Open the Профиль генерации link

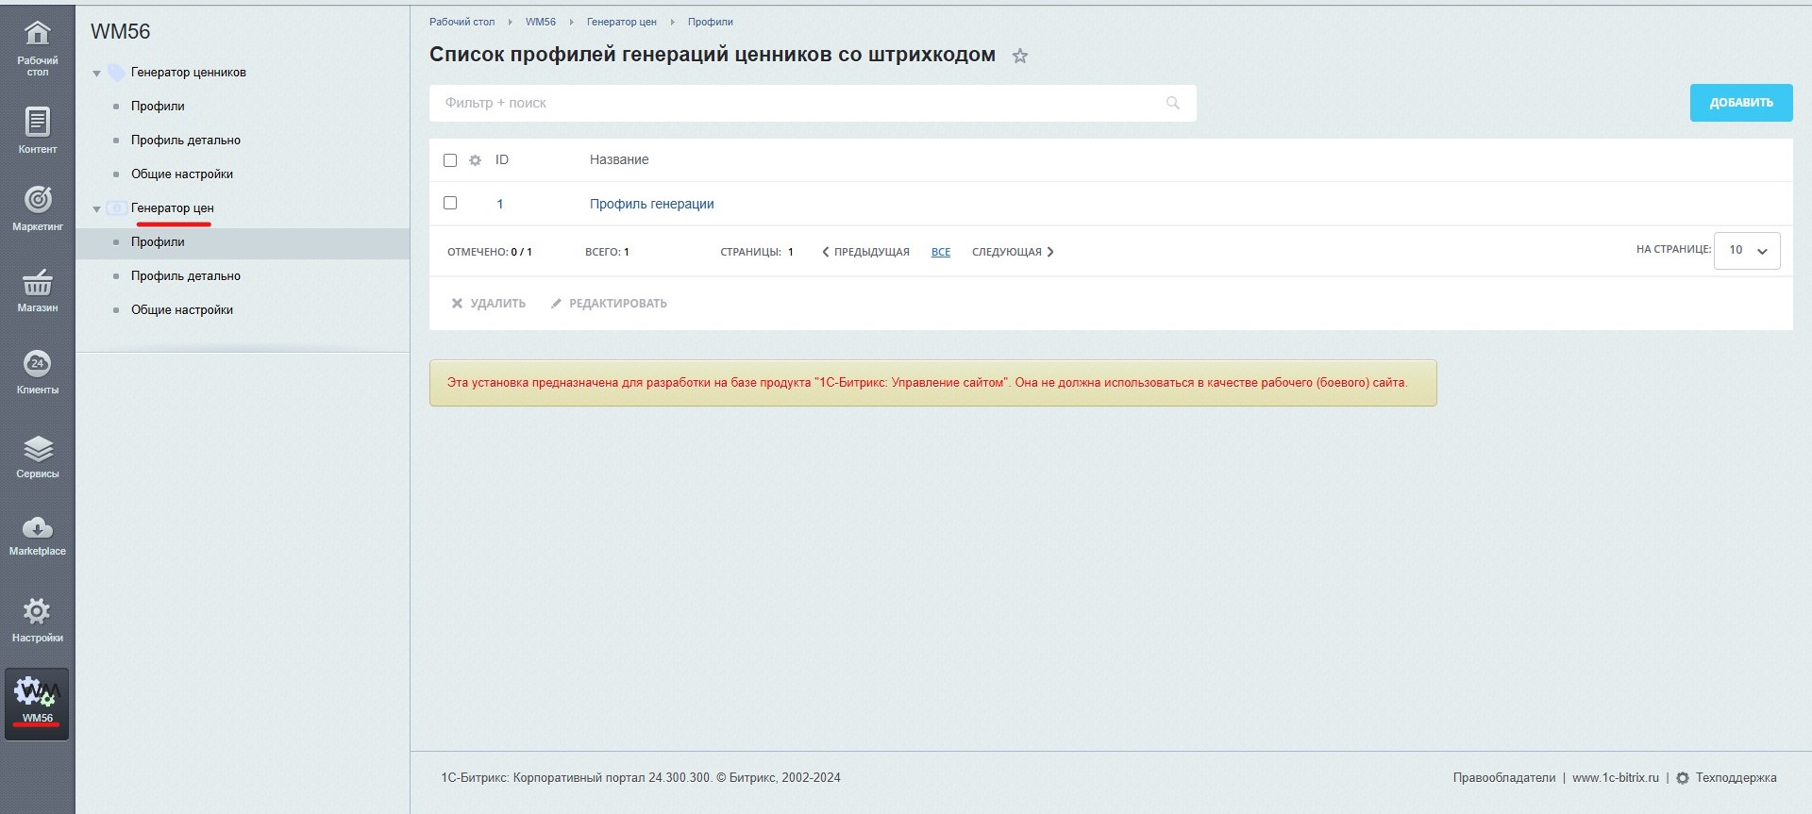tap(651, 204)
